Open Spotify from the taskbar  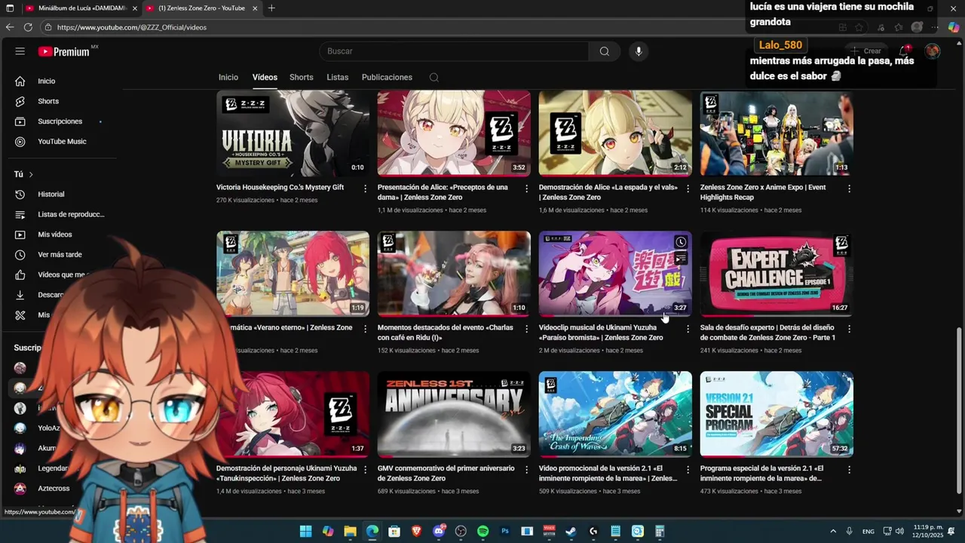tap(482, 532)
